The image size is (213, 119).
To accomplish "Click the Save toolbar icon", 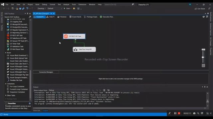I will point(20,9).
